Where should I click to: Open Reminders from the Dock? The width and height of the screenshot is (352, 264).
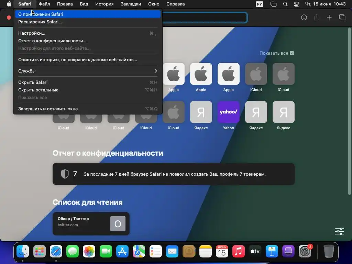156,251
